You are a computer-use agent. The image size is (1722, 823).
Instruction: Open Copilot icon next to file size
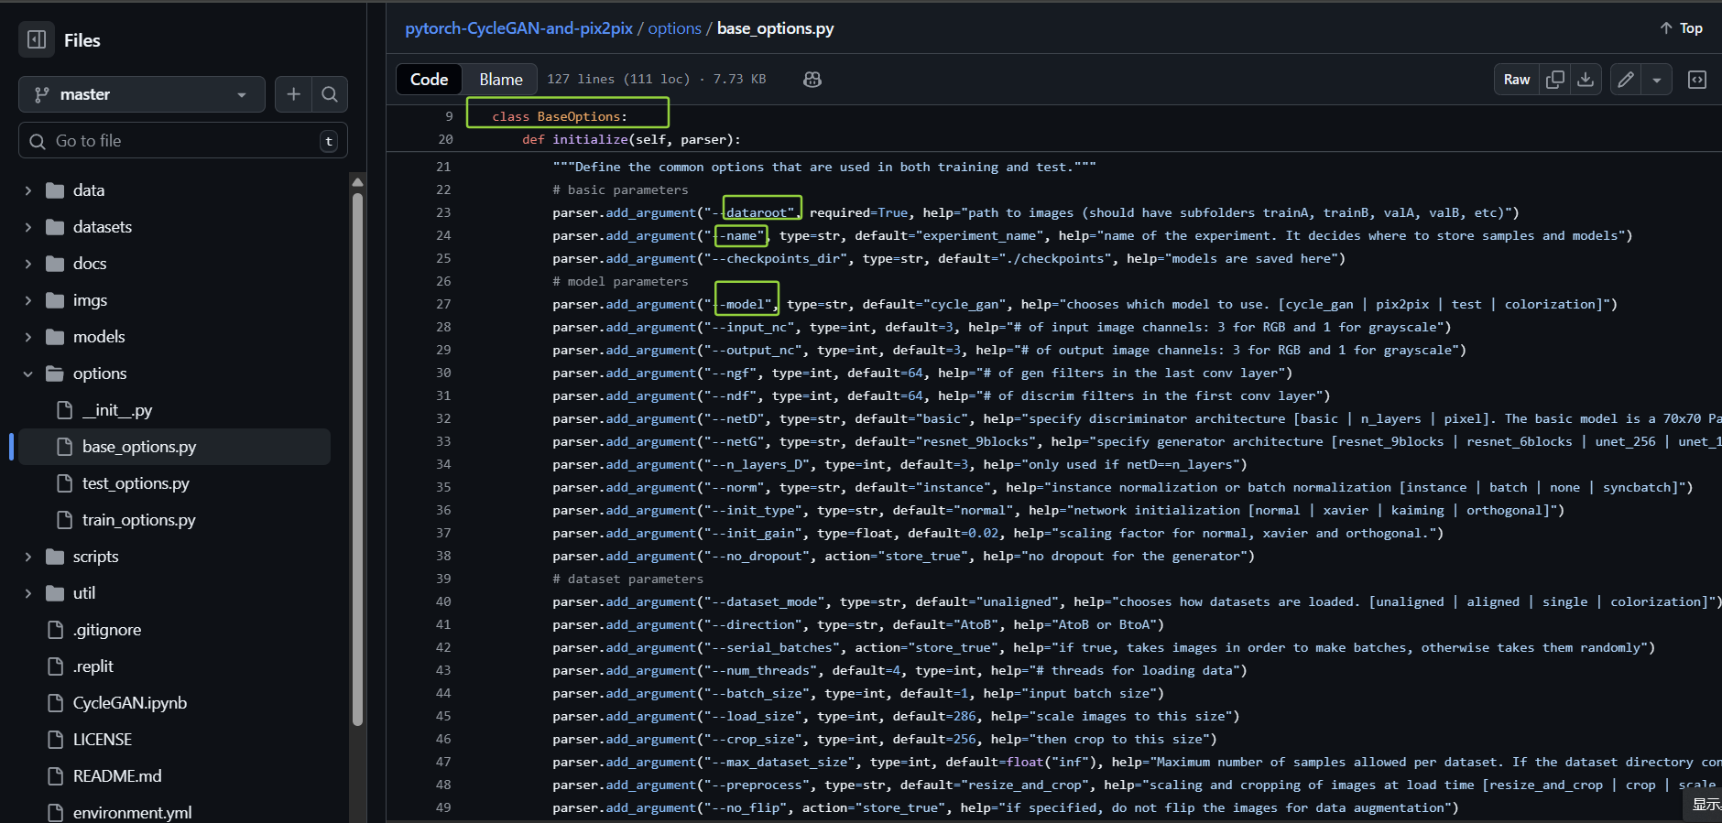click(812, 80)
